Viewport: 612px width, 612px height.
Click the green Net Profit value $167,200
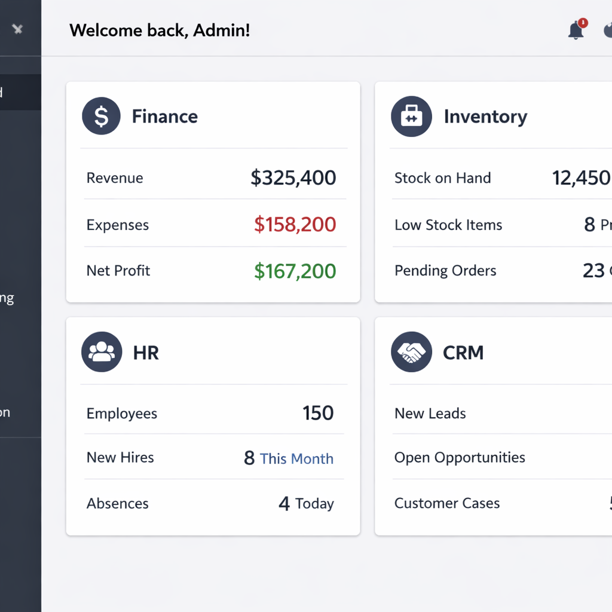click(295, 271)
